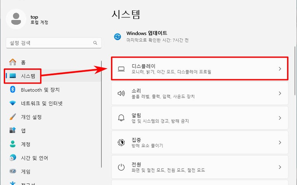Open 계정 settings in the sidebar
Viewport: 297px width, 185px height.
[x=26, y=144]
